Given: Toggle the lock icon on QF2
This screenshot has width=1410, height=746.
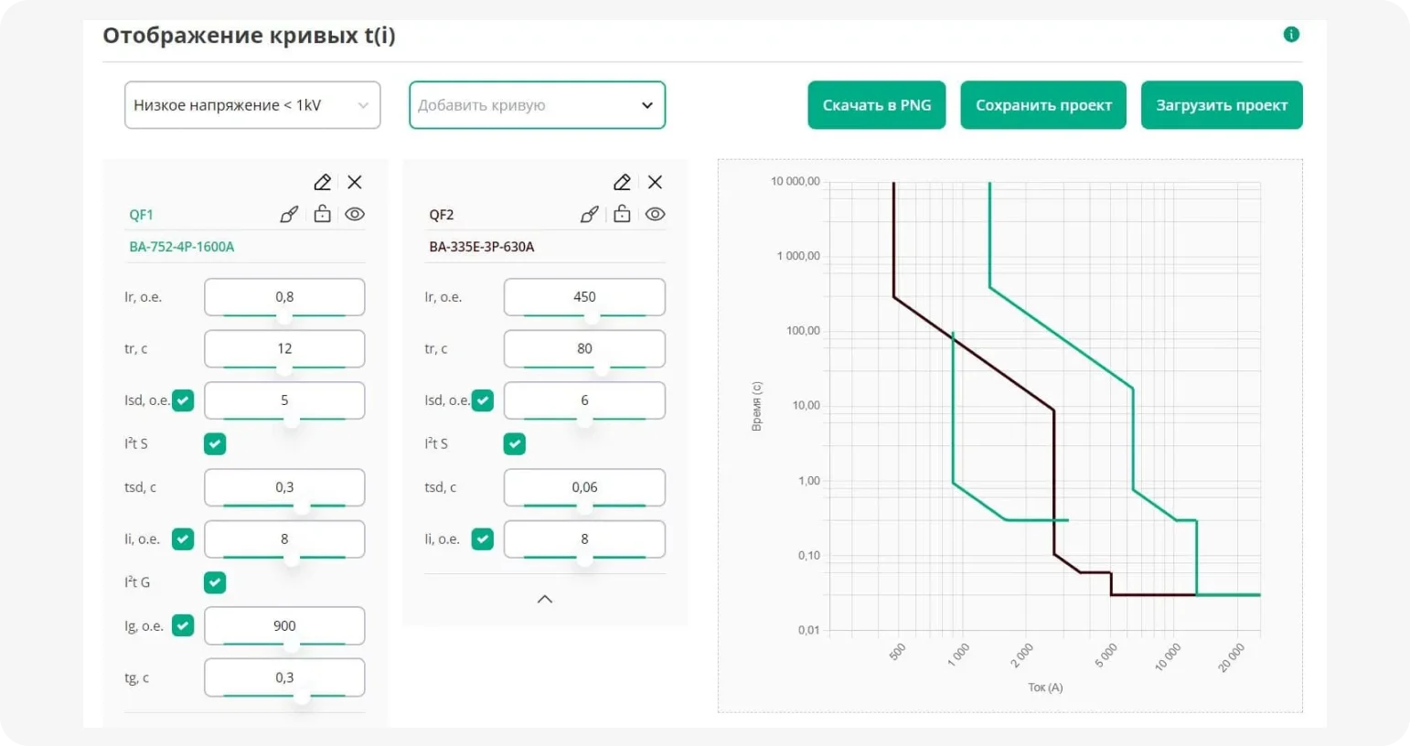Looking at the screenshot, I should [x=622, y=214].
